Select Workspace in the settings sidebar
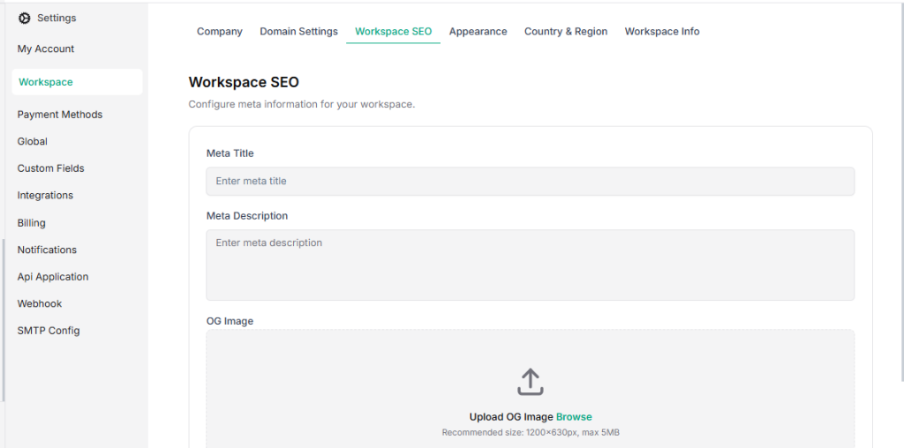Viewport: 904px width, 448px height. click(x=46, y=82)
